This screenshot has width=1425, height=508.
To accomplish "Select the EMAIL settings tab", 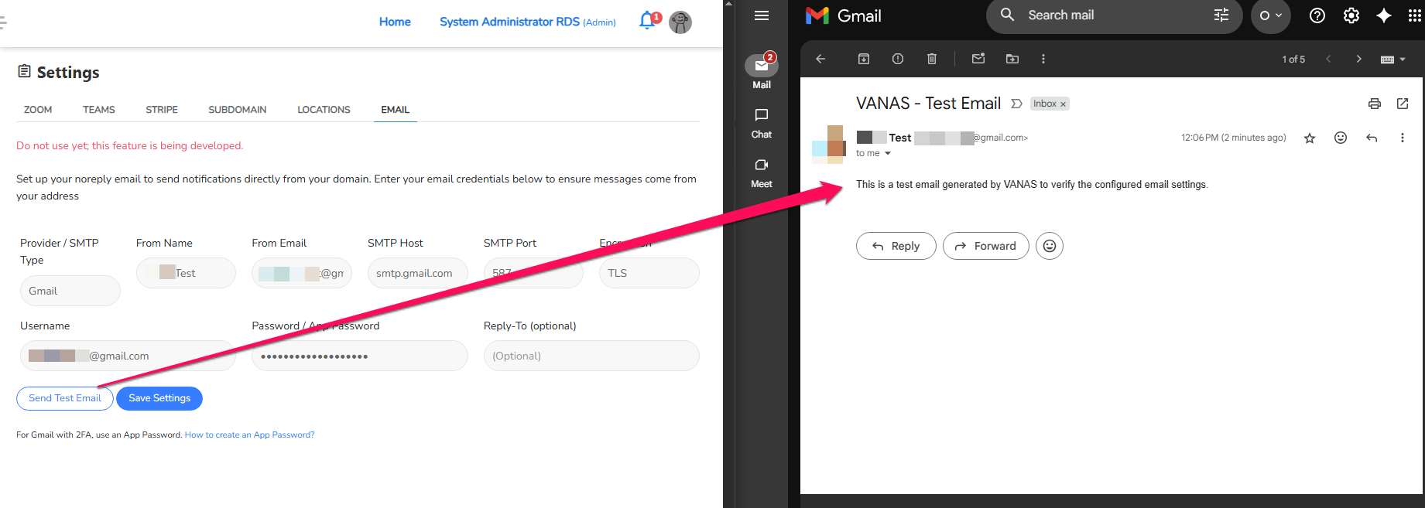I will point(395,110).
